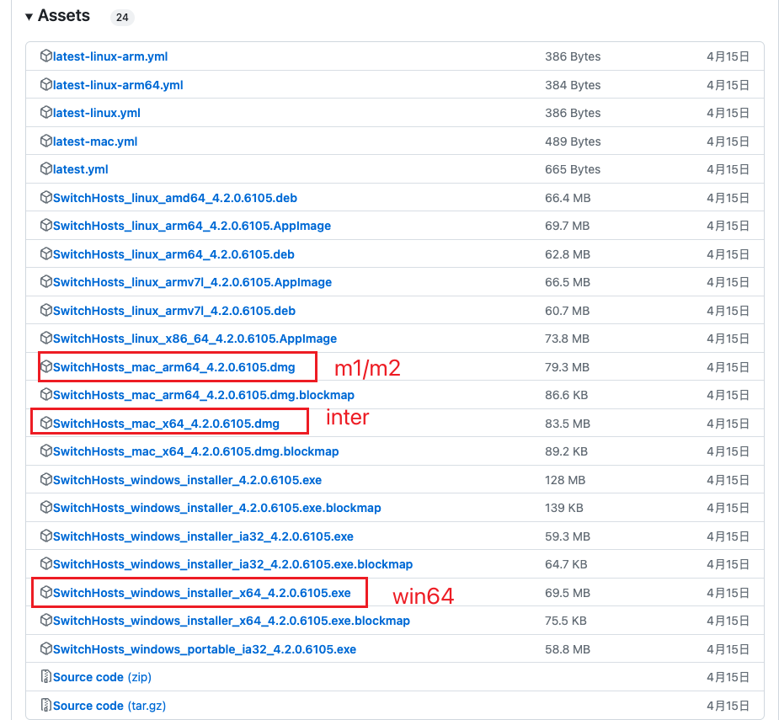The height and width of the screenshot is (720, 779).
Task: Download SwitchHosts_windows_installer_ia32 exe
Action: coord(203,536)
